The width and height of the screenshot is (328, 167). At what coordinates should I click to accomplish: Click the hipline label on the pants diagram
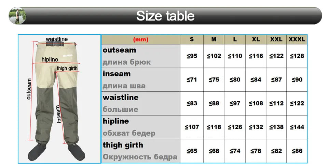coord(50,60)
